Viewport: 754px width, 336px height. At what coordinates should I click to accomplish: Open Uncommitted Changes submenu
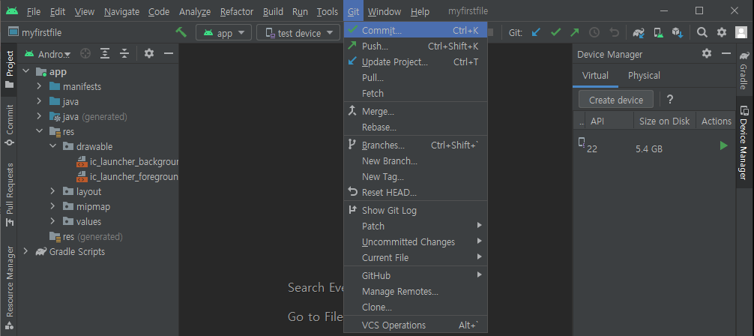(x=415, y=242)
